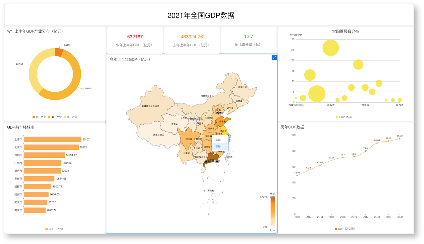
Task: Click the small bubble above 陕西省 axis label
Action: coord(400,100)
